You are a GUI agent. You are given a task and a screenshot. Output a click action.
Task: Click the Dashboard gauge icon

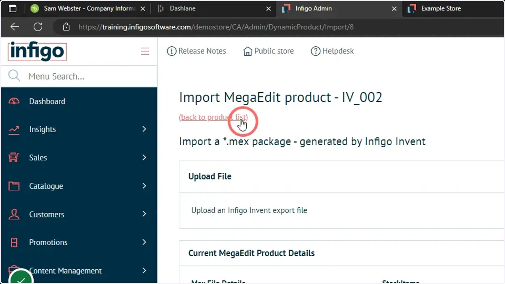(x=14, y=101)
